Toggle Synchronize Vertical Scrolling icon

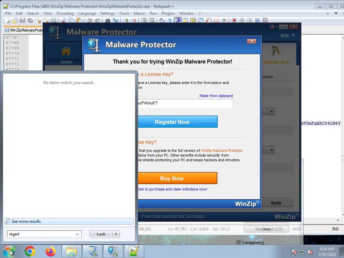pyautogui.click(x=144, y=20)
